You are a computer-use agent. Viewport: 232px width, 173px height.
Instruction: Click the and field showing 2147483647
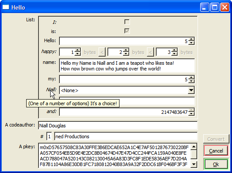pos(124,112)
